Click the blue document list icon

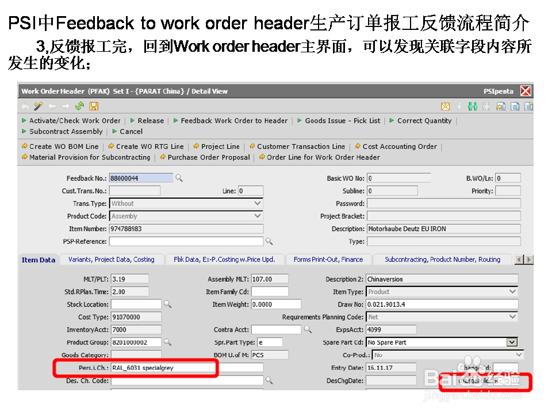(515, 106)
